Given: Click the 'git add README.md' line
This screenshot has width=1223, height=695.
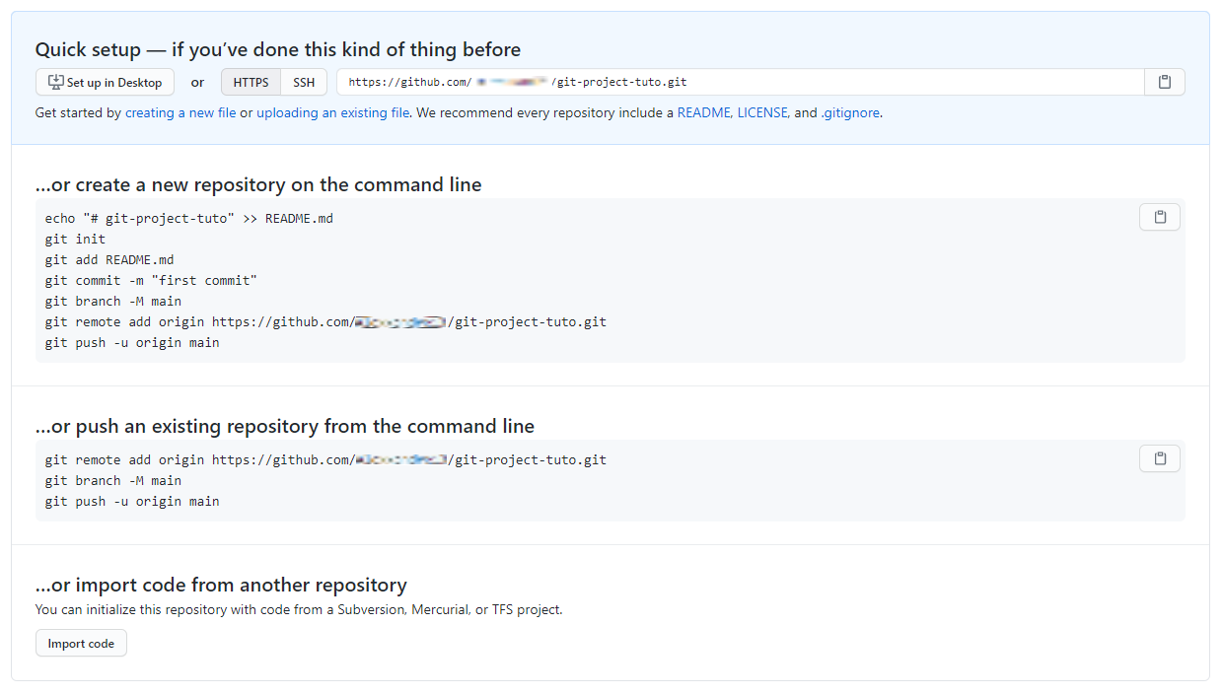Looking at the screenshot, I should (x=108, y=259).
